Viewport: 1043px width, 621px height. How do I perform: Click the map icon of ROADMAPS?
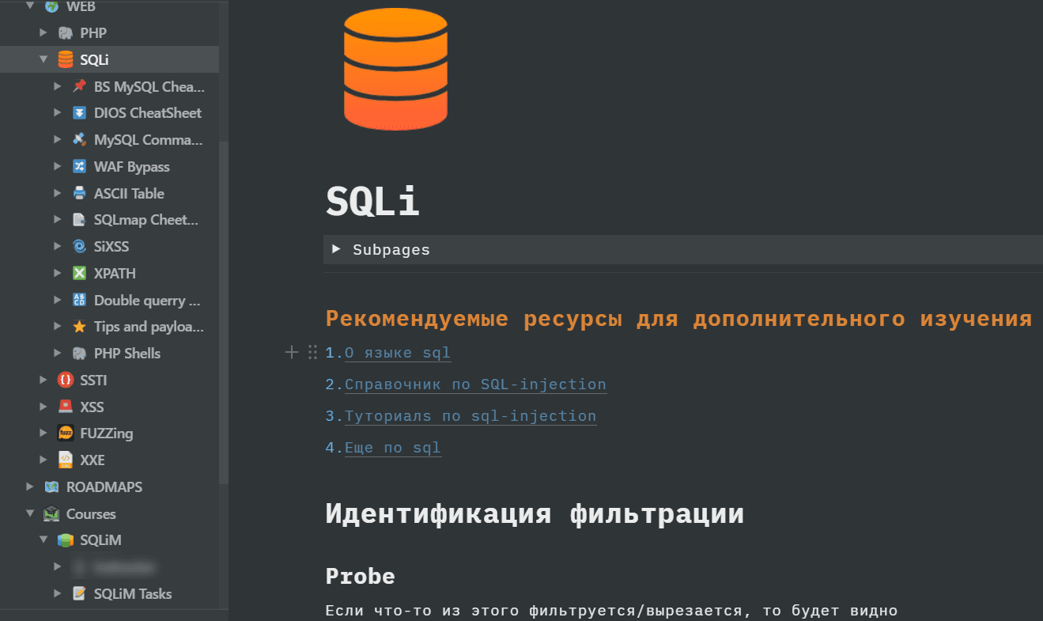51,487
